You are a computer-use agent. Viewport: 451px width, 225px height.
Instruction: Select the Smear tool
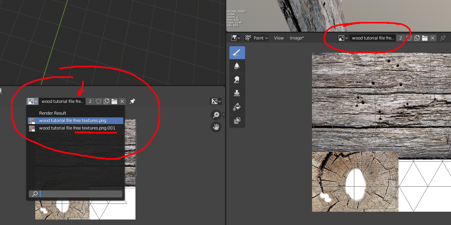tap(237, 79)
